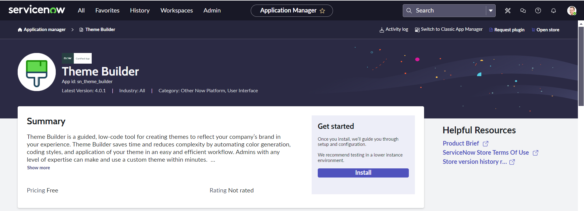This screenshot has width=584, height=211.
Task: Open the Activity log
Action: (394, 30)
